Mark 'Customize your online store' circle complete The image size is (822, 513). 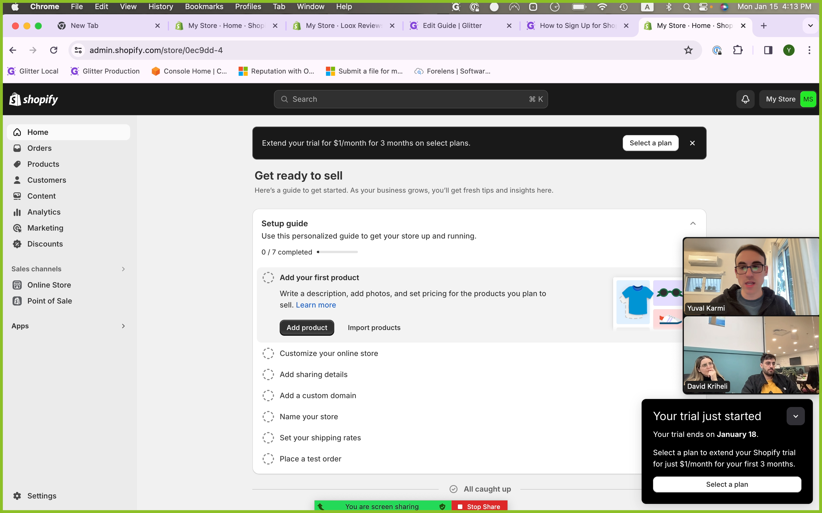coord(268,353)
